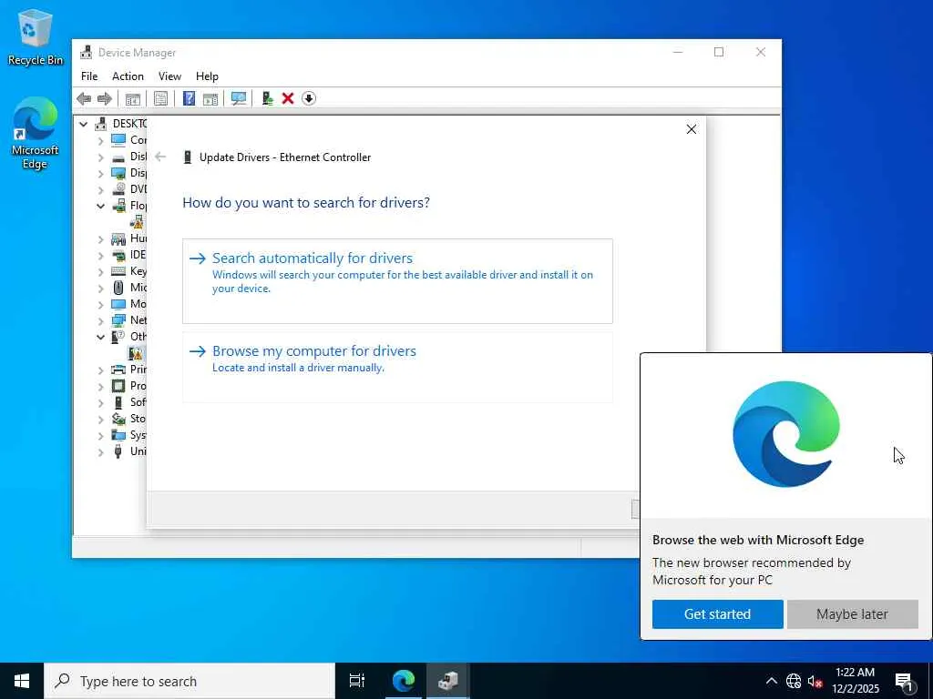Select the warning-flagged floppy controller device icon
Viewport: 933px width, 699px height.
137,222
